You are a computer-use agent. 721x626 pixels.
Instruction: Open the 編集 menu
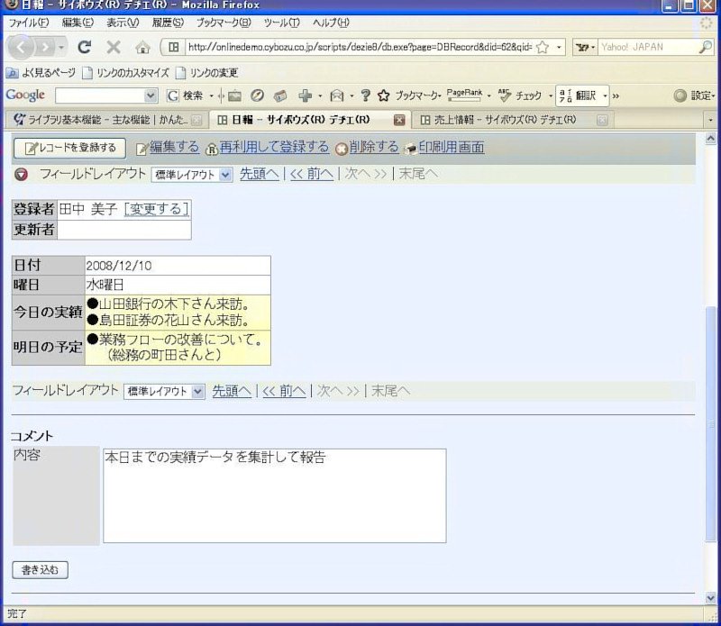[x=78, y=23]
